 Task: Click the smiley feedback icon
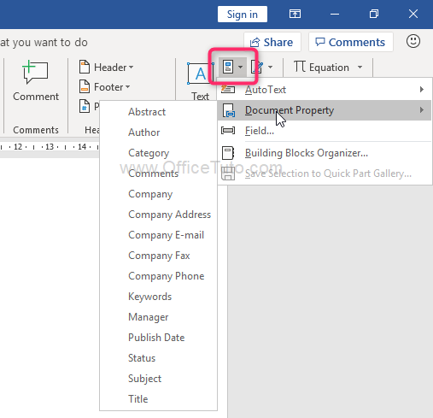click(413, 41)
